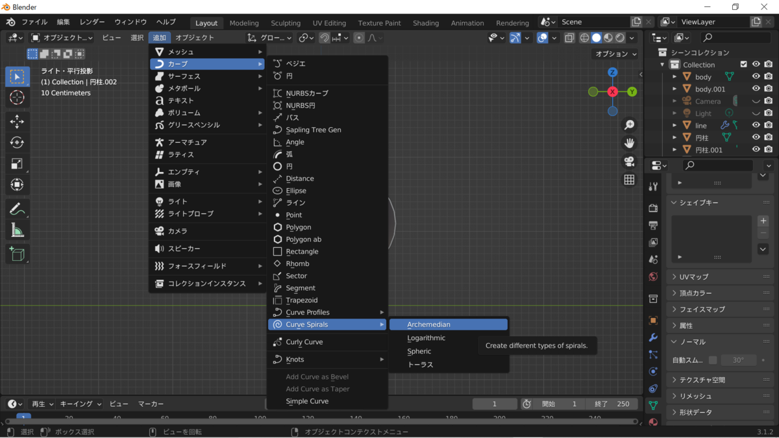Screen dimensions: 779x438
Task: Open the Tool properties tab
Action: 654,187
